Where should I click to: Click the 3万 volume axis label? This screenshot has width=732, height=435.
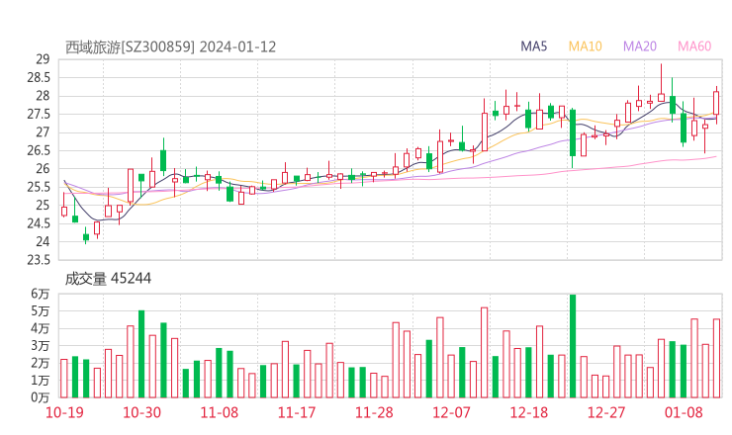point(41,346)
